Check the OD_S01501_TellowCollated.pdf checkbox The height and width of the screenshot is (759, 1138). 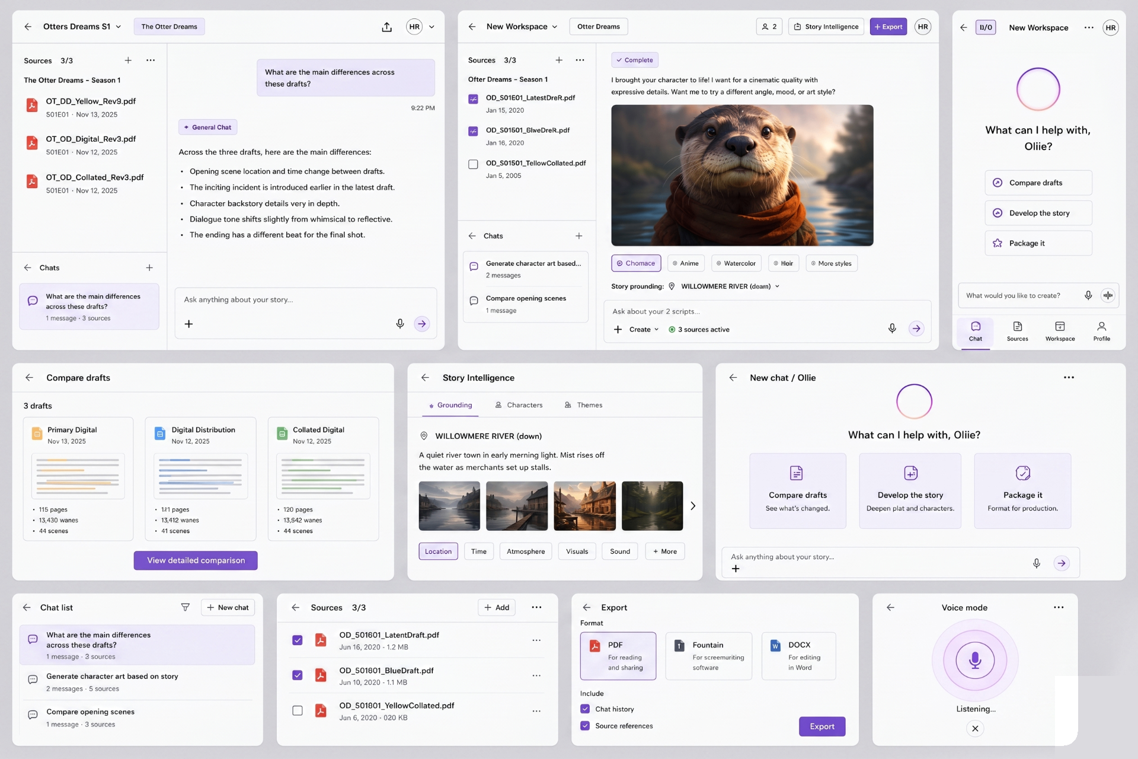point(473,164)
